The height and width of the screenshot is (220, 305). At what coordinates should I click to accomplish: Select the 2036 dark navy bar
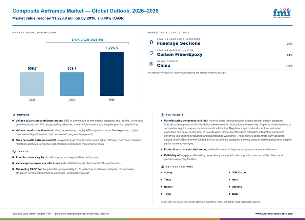111,74
